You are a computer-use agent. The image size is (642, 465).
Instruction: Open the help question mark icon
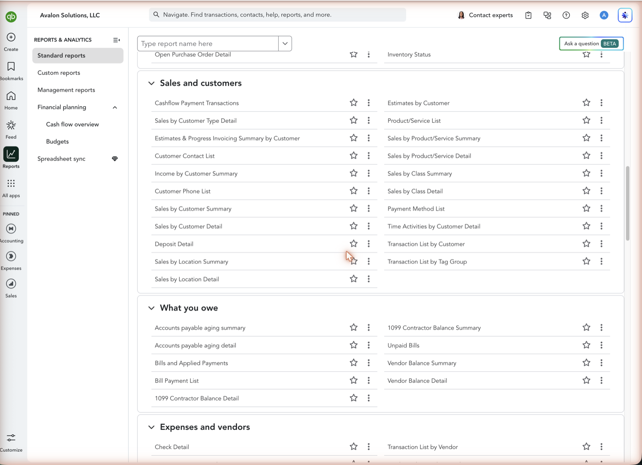(x=566, y=15)
